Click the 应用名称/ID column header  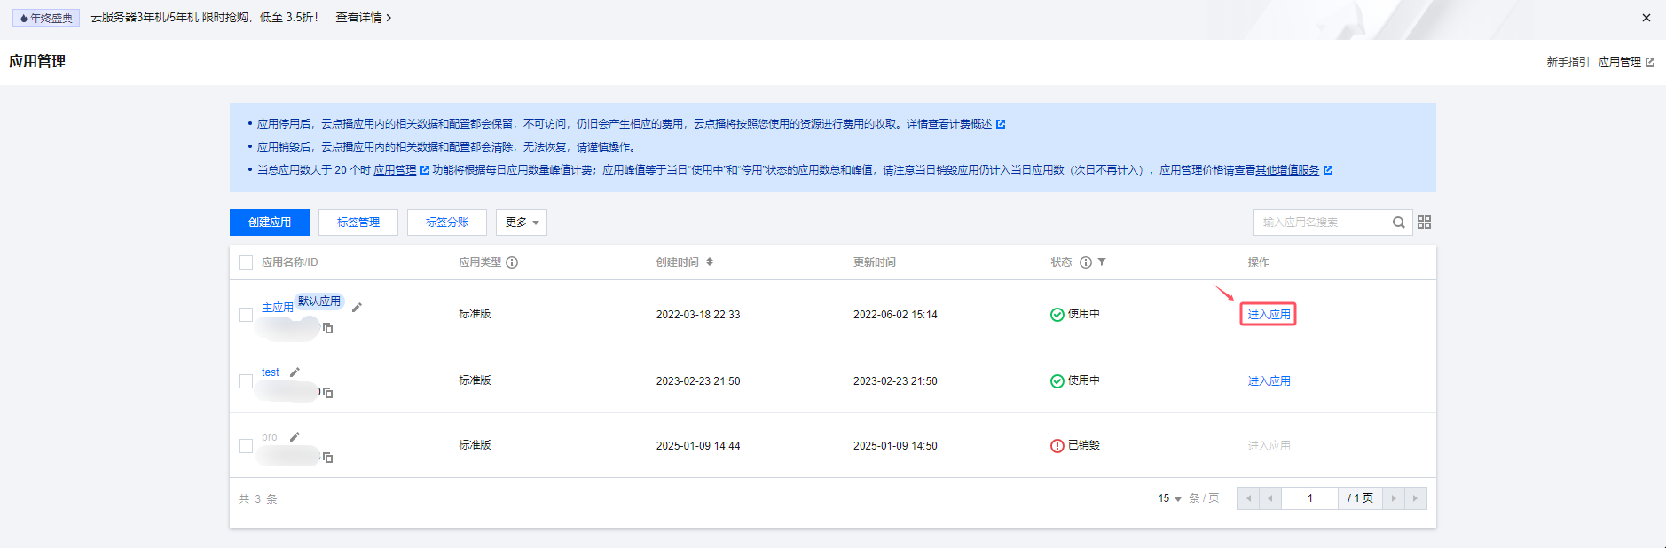click(x=289, y=262)
